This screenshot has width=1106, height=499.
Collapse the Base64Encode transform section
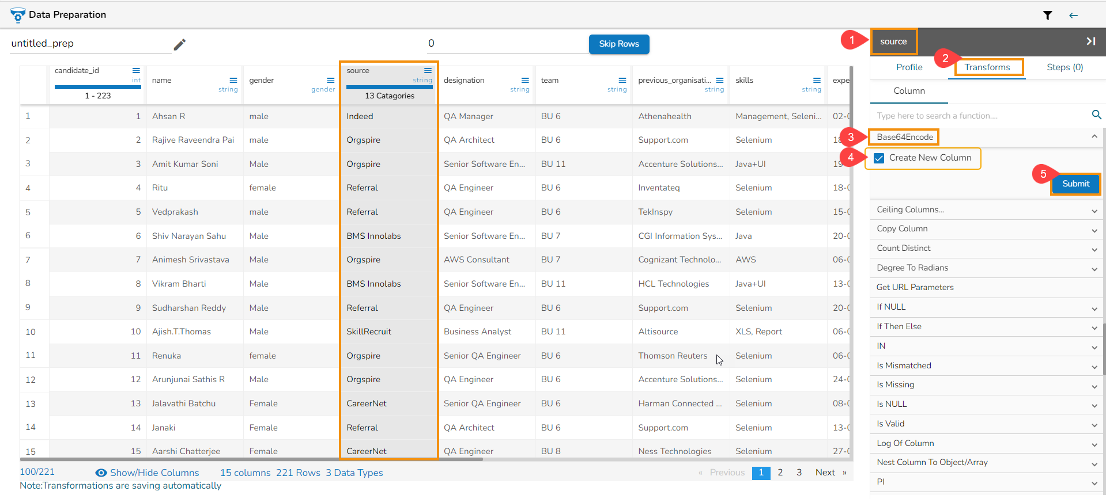1094,137
